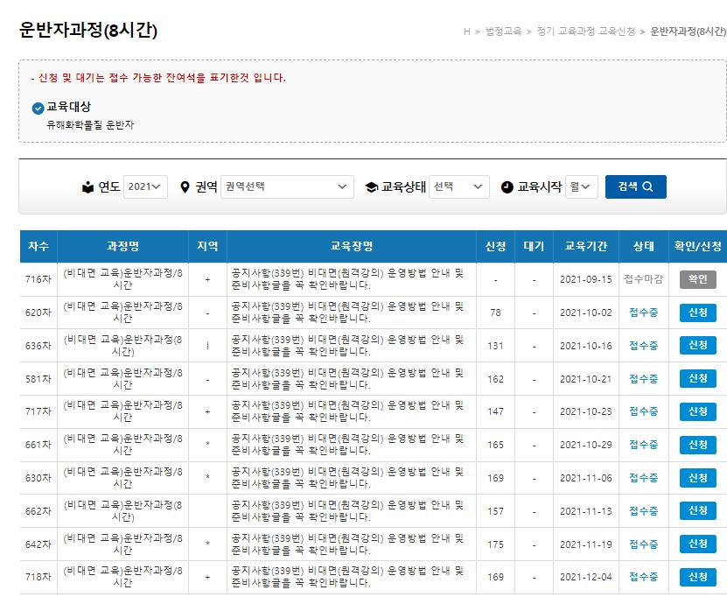Click 확인 button for 716차 row
Image resolution: width=727 pixels, height=604 pixels.
(698, 279)
